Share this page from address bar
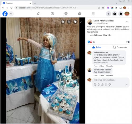This screenshot has width=132, height=124. (x=99, y=8)
